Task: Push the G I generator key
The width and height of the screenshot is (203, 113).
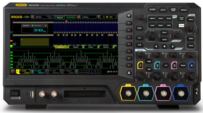Action: [x=139, y=38]
